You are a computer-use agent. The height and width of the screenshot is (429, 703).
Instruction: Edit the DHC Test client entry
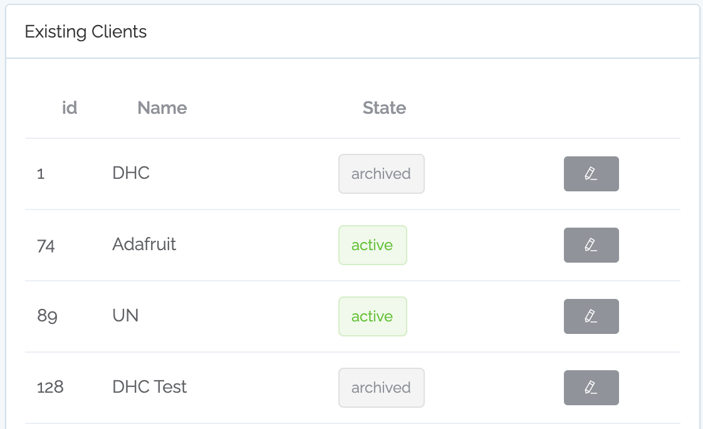591,387
